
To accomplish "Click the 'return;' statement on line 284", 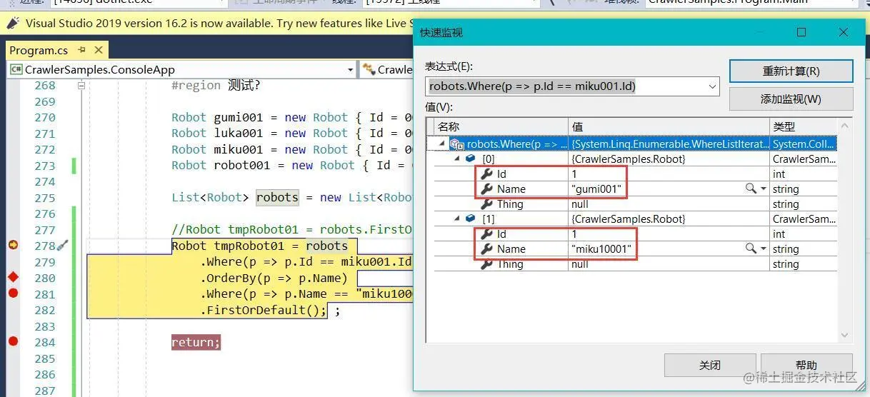I will (196, 342).
